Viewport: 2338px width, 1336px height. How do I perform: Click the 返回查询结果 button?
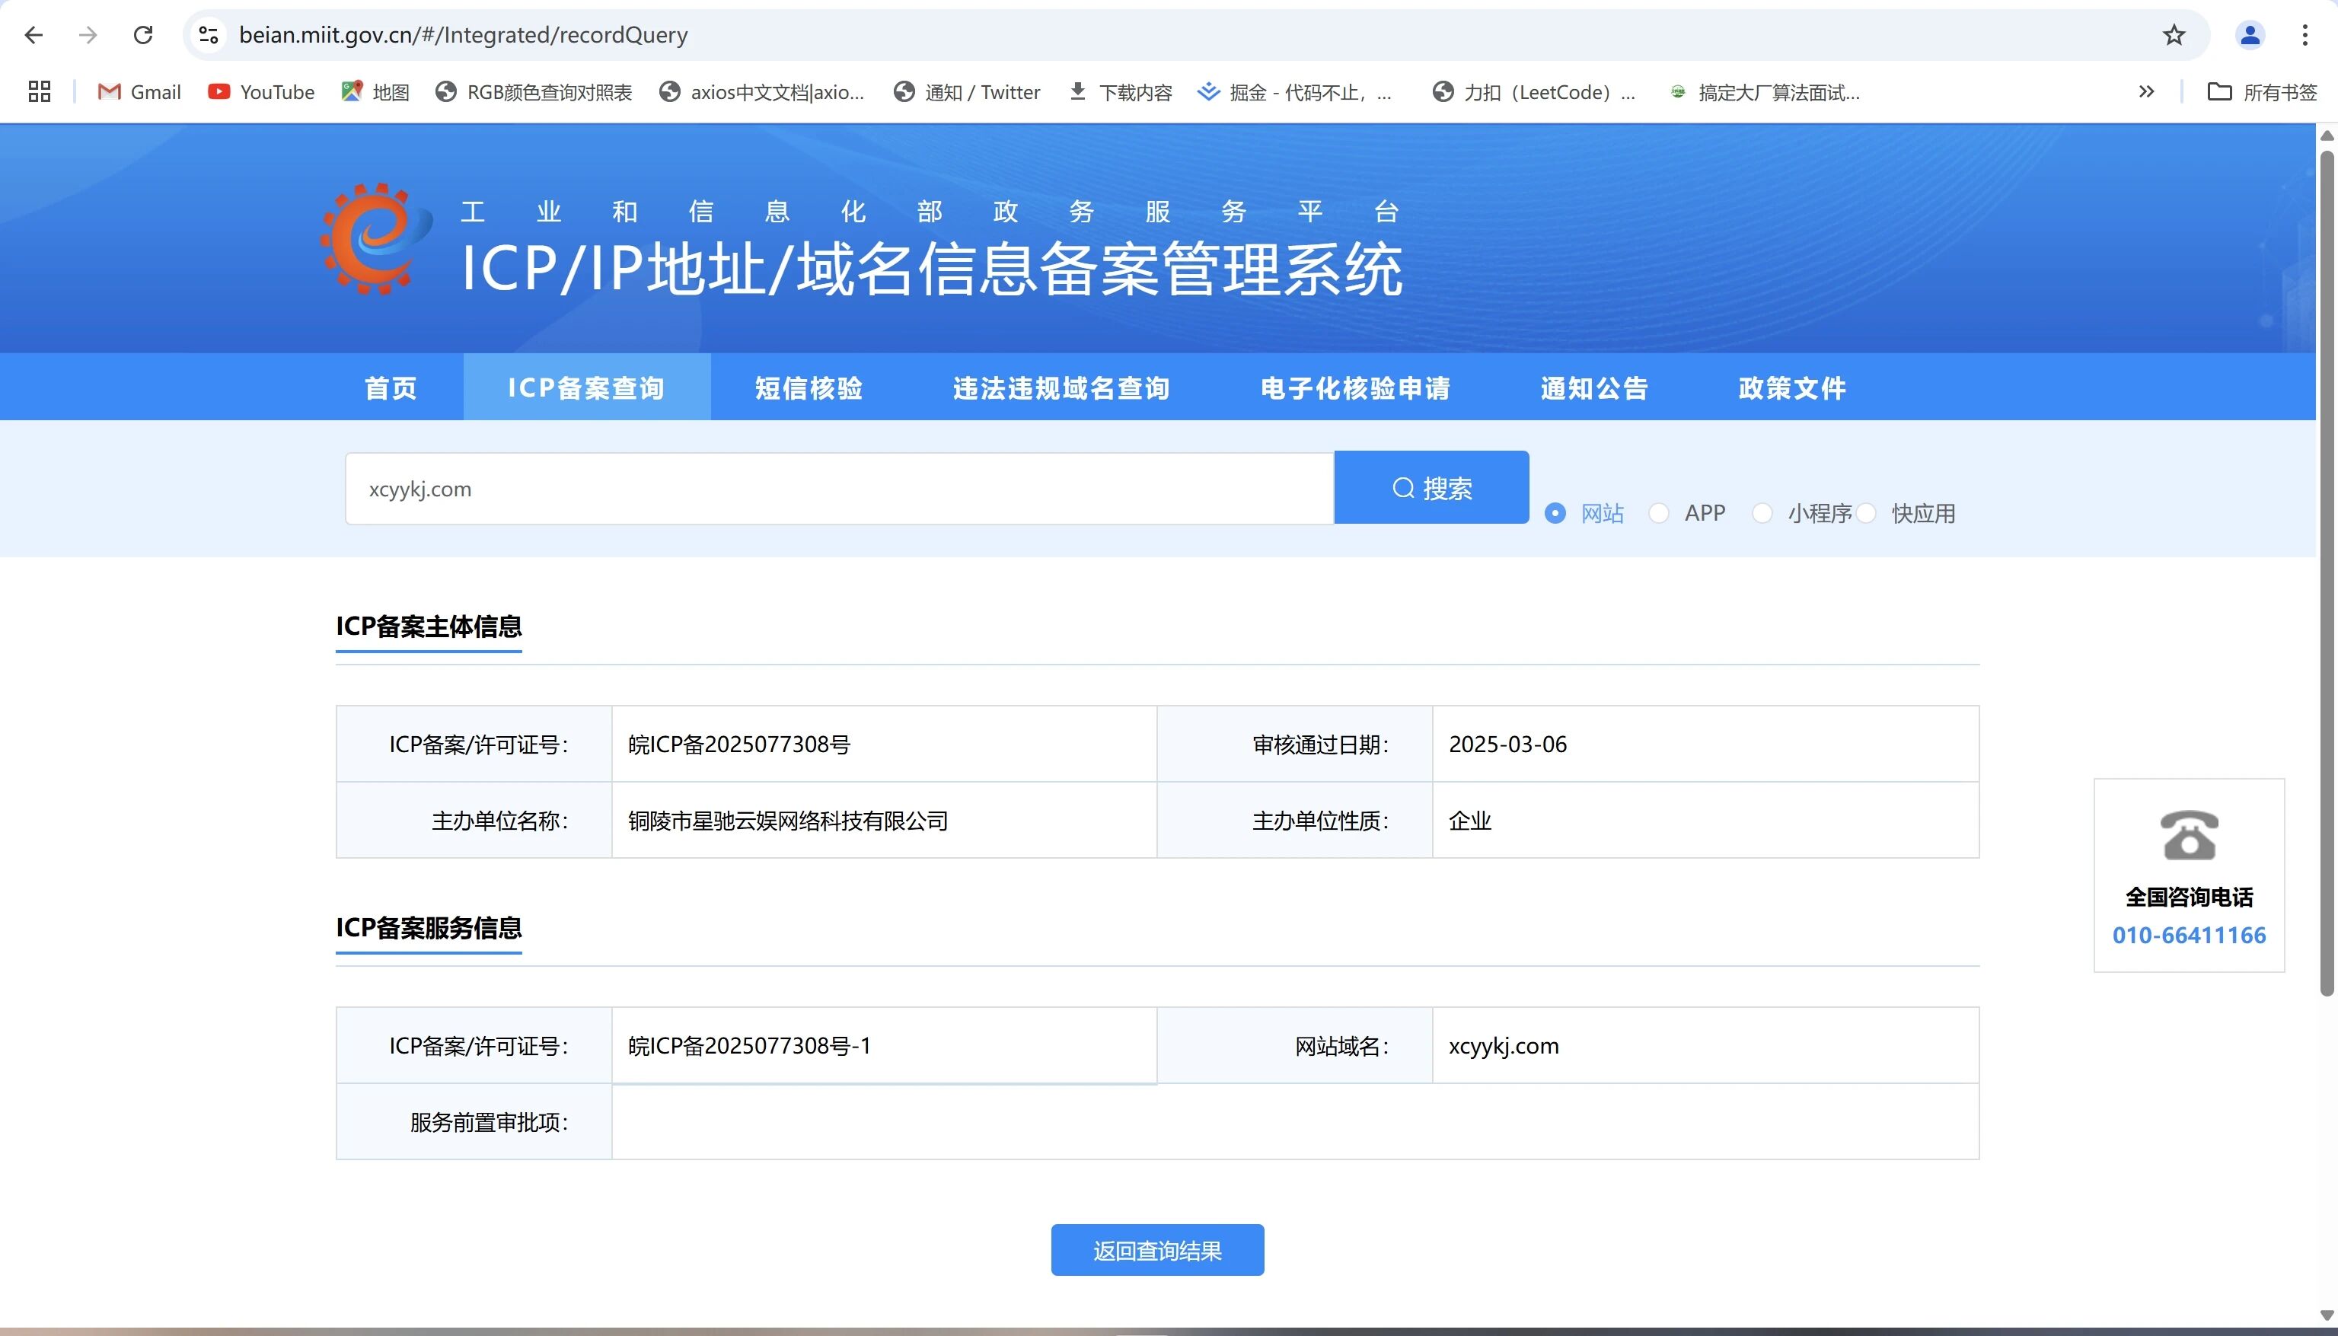pyautogui.click(x=1157, y=1250)
